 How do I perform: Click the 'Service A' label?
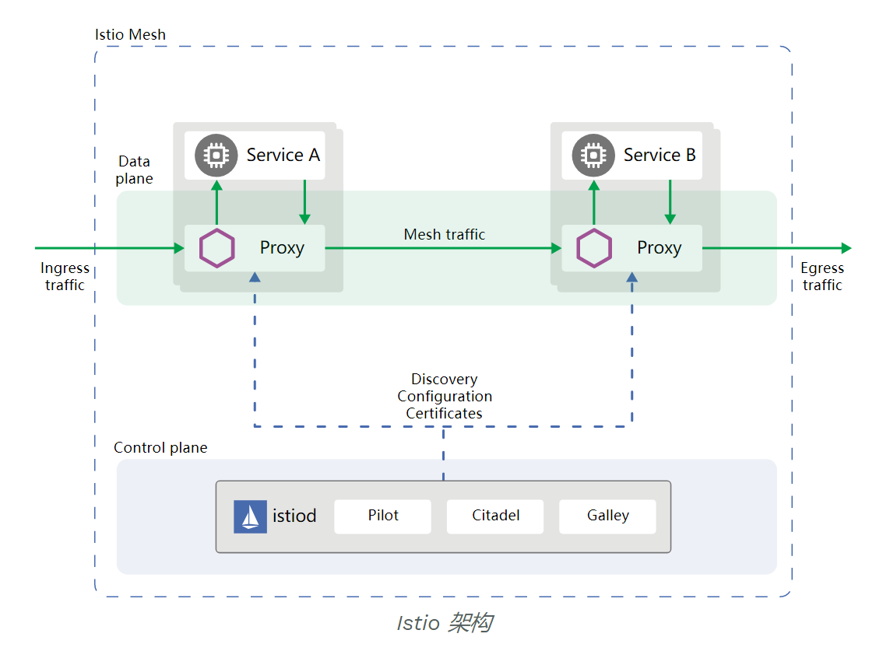point(283,155)
